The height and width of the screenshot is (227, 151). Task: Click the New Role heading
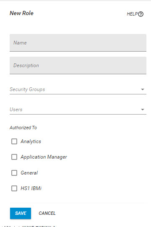[21, 13]
